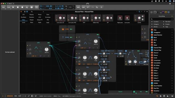The height and width of the screenshot is (98, 175).
Task: Arm recording with the transport record button
Action: click(22, 7)
